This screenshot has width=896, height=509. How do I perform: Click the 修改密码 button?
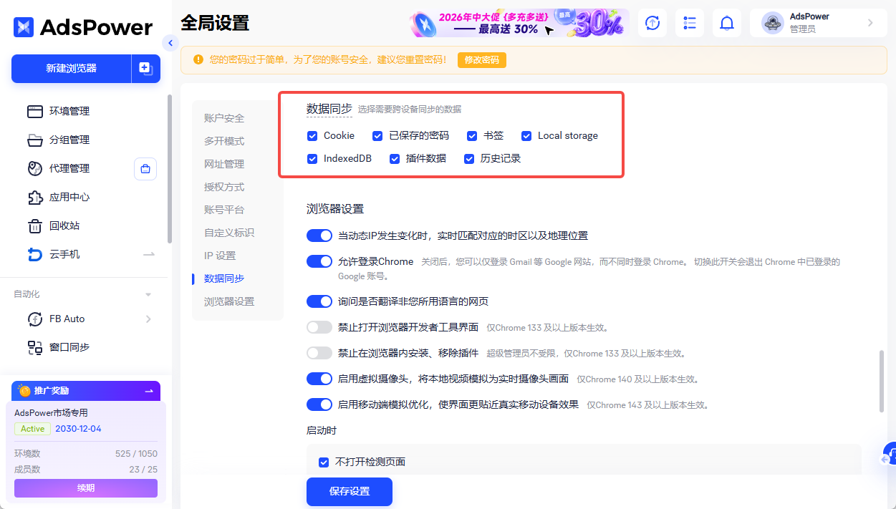[482, 60]
